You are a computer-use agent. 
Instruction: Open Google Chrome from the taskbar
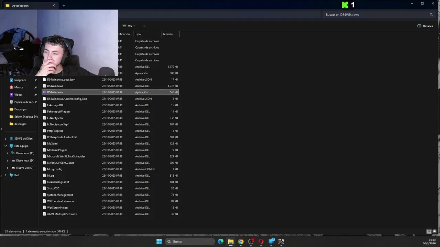point(241,242)
